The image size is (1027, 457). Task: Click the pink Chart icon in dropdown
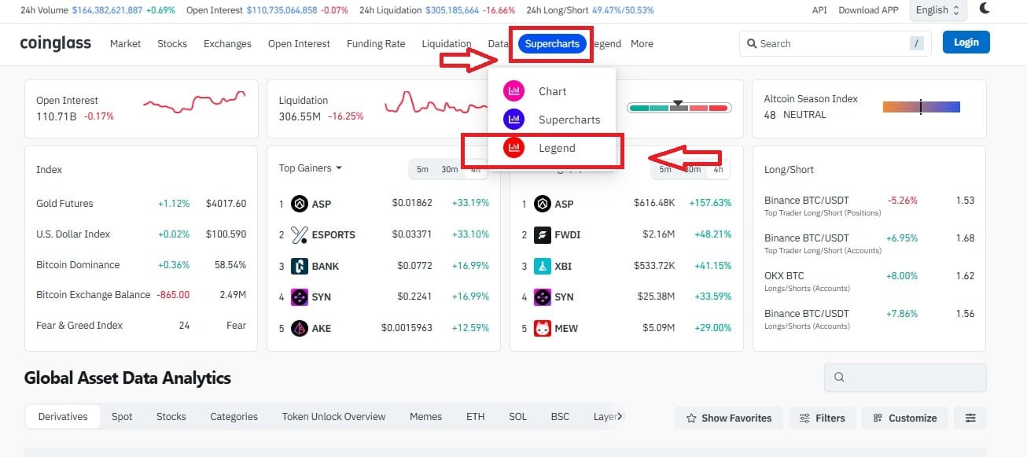(x=513, y=91)
